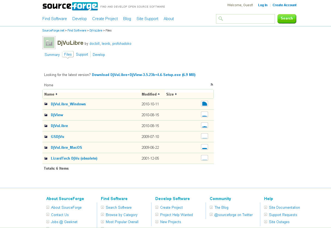Open the RSS feed icon above the file table
The image size is (331, 228).
[212, 84]
